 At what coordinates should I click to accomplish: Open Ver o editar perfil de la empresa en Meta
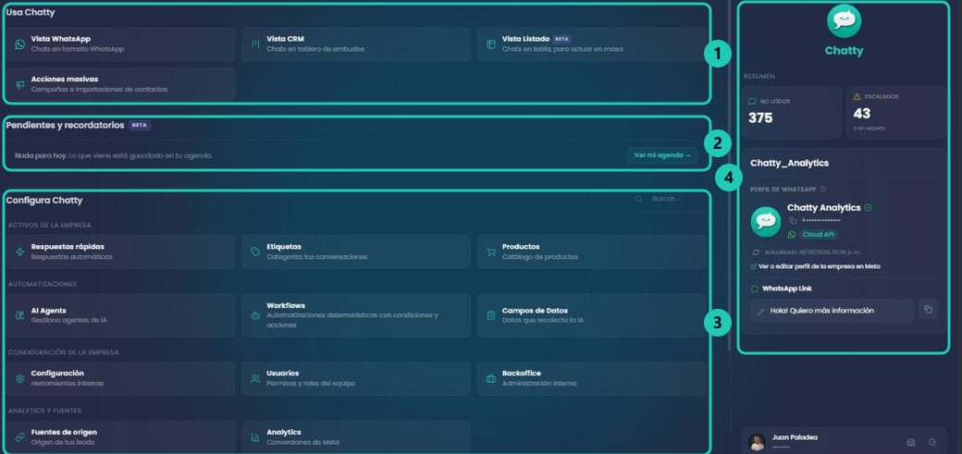tap(815, 267)
